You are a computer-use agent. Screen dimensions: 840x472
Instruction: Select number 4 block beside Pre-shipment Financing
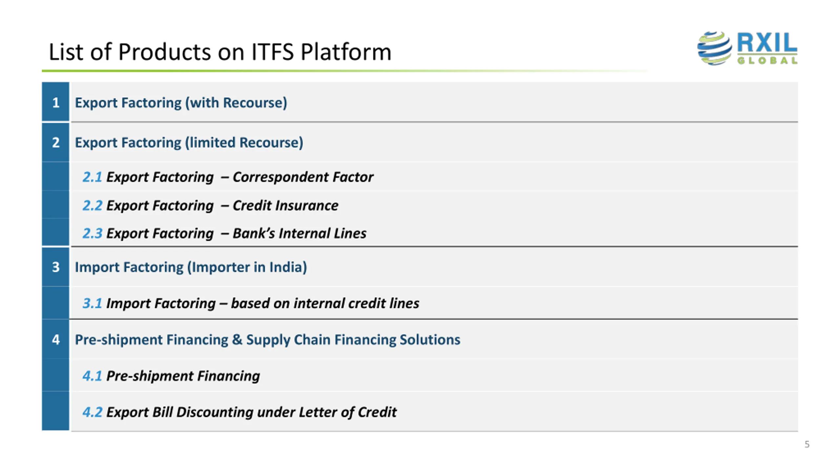point(55,339)
